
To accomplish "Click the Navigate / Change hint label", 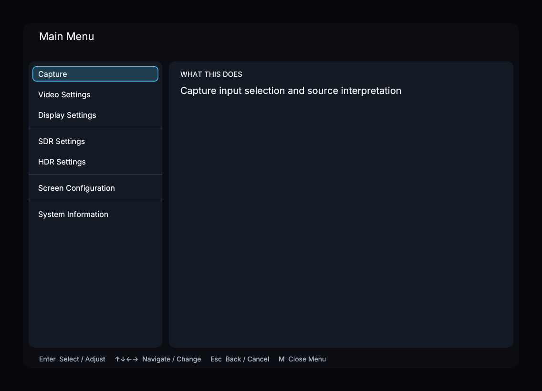I will click(x=171, y=359).
